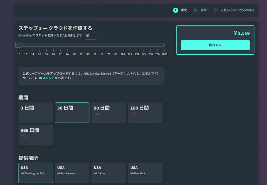This screenshot has width=267, height=185.
Task: Click the 20 スロット highlighted link
Action: (46, 78)
